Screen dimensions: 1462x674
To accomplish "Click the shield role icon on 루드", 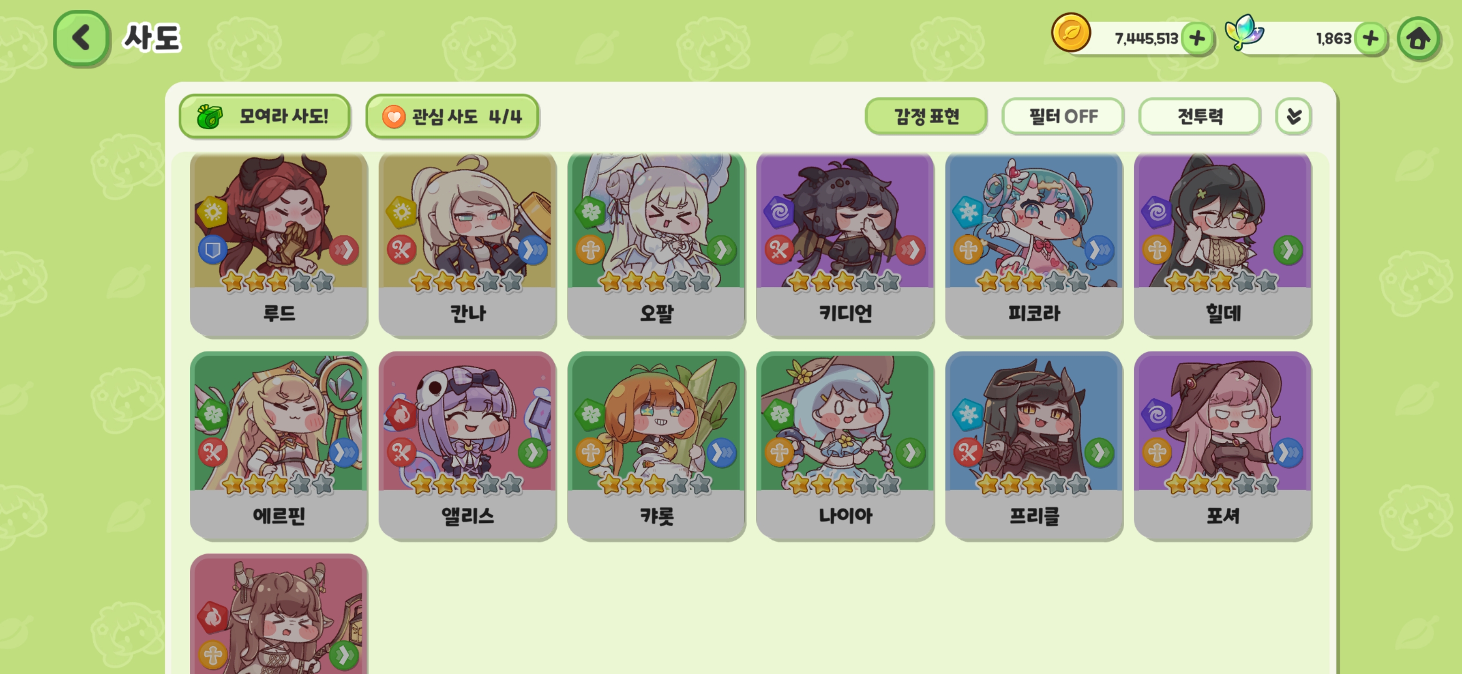I will coord(212,250).
